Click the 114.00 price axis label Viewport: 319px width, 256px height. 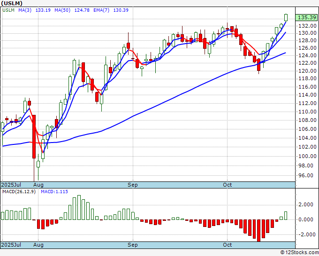pyautogui.click(x=307, y=95)
